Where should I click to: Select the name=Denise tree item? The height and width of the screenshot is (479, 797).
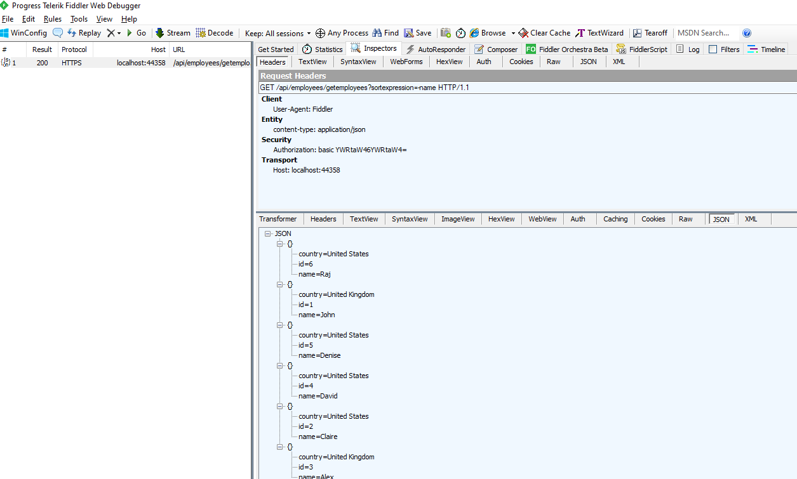[319, 355]
